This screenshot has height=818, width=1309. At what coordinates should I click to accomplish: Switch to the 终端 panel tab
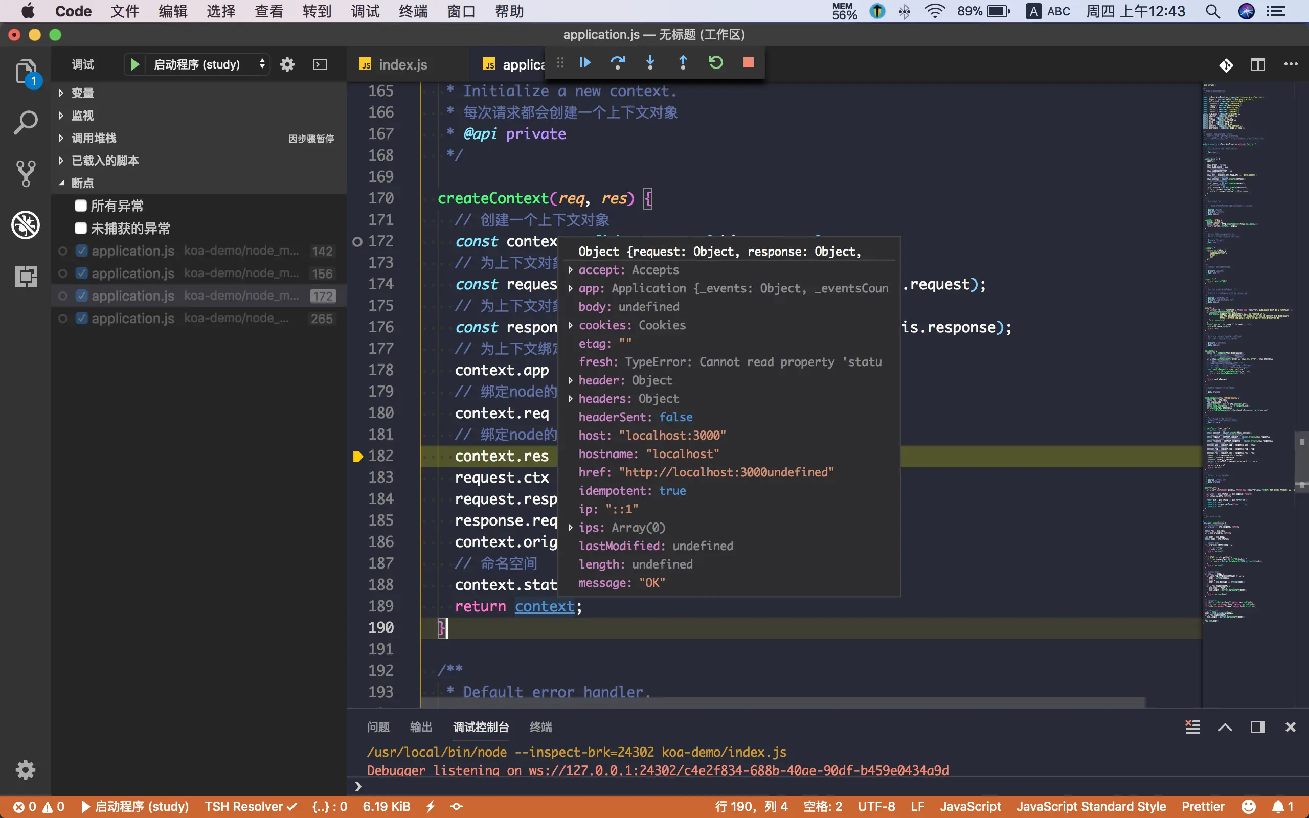click(540, 727)
